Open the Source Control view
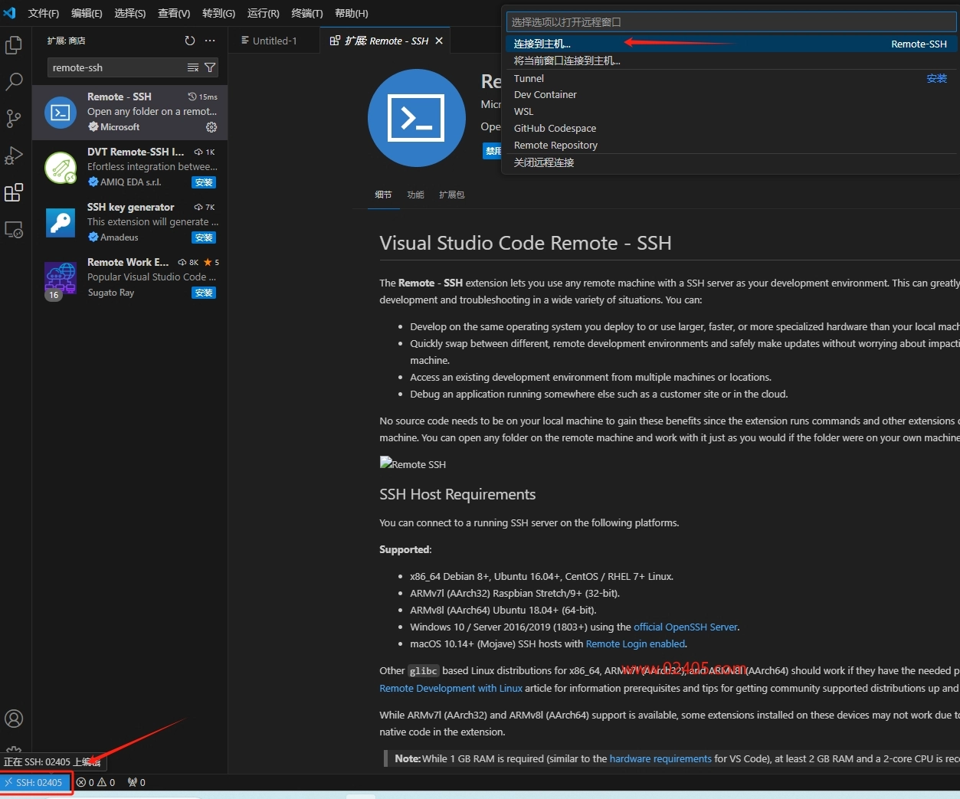The image size is (960, 799). [x=14, y=118]
